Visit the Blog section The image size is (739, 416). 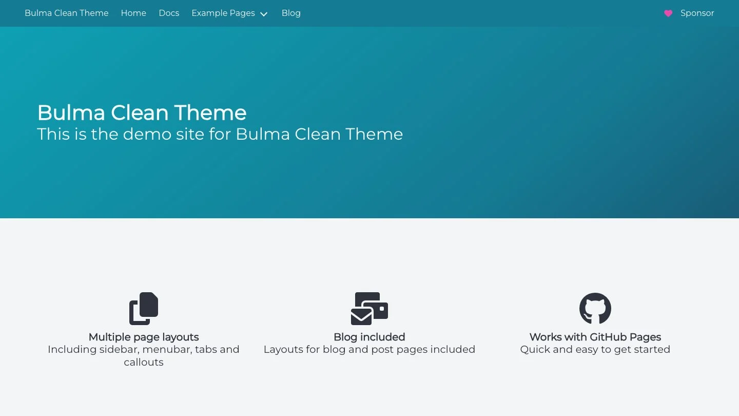tap(291, 13)
